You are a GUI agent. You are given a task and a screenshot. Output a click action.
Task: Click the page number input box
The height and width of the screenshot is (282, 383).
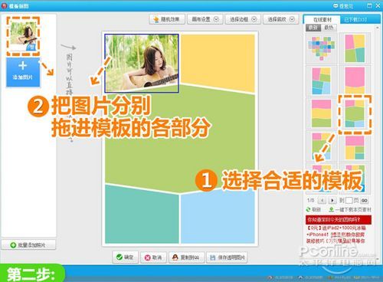pyautogui.click(x=349, y=200)
